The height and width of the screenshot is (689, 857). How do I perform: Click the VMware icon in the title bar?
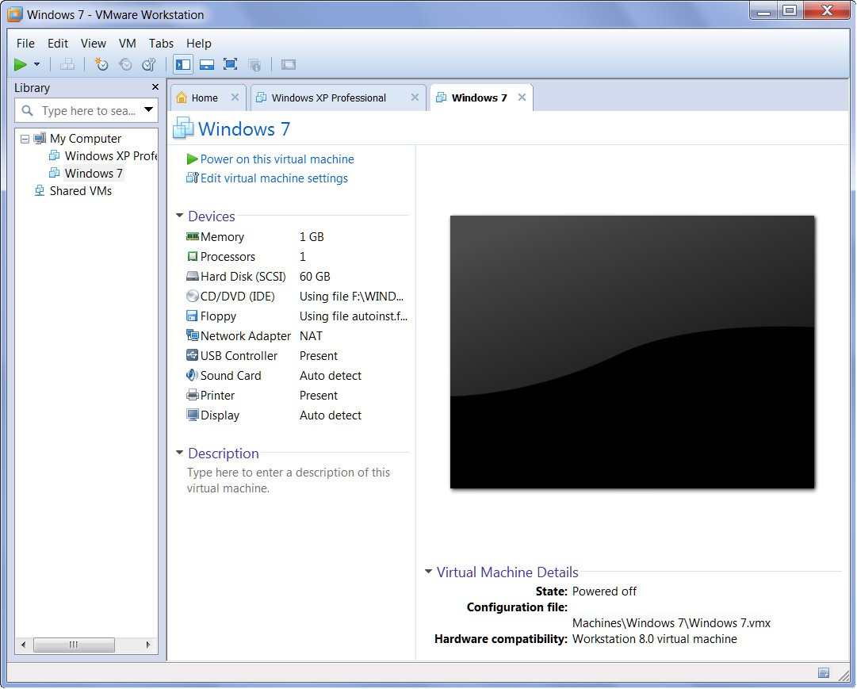tap(15, 14)
